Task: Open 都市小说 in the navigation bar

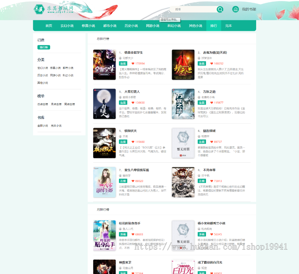Action: click(110, 26)
